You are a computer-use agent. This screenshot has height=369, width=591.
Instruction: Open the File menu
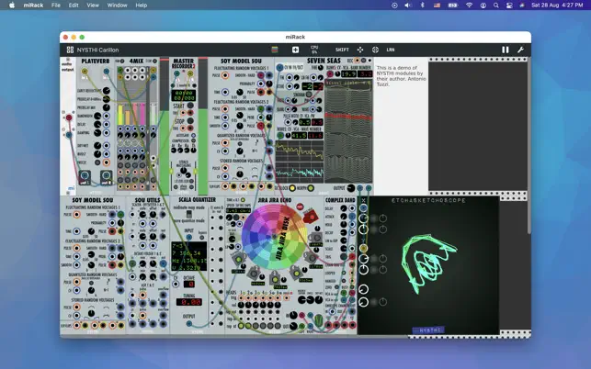(56, 6)
